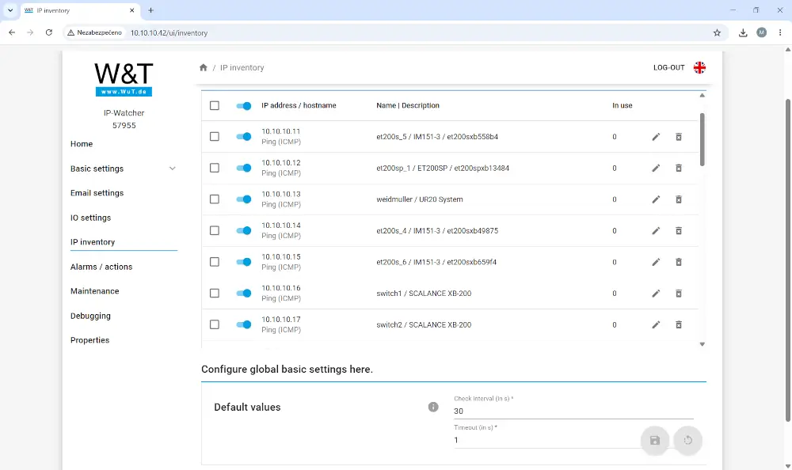The width and height of the screenshot is (792, 470).
Task: Select the checkbox for 10.10.10.11
Action: coord(215,137)
